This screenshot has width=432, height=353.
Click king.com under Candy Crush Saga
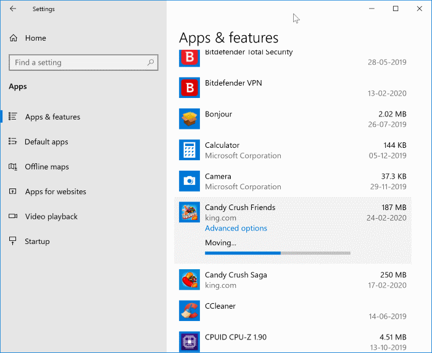tap(220, 285)
